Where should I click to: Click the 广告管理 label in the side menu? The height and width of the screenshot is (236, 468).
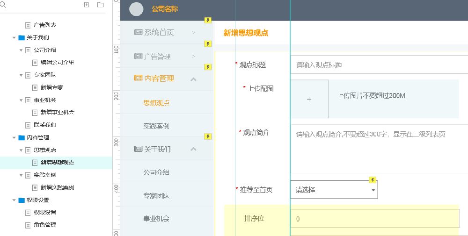click(x=158, y=57)
